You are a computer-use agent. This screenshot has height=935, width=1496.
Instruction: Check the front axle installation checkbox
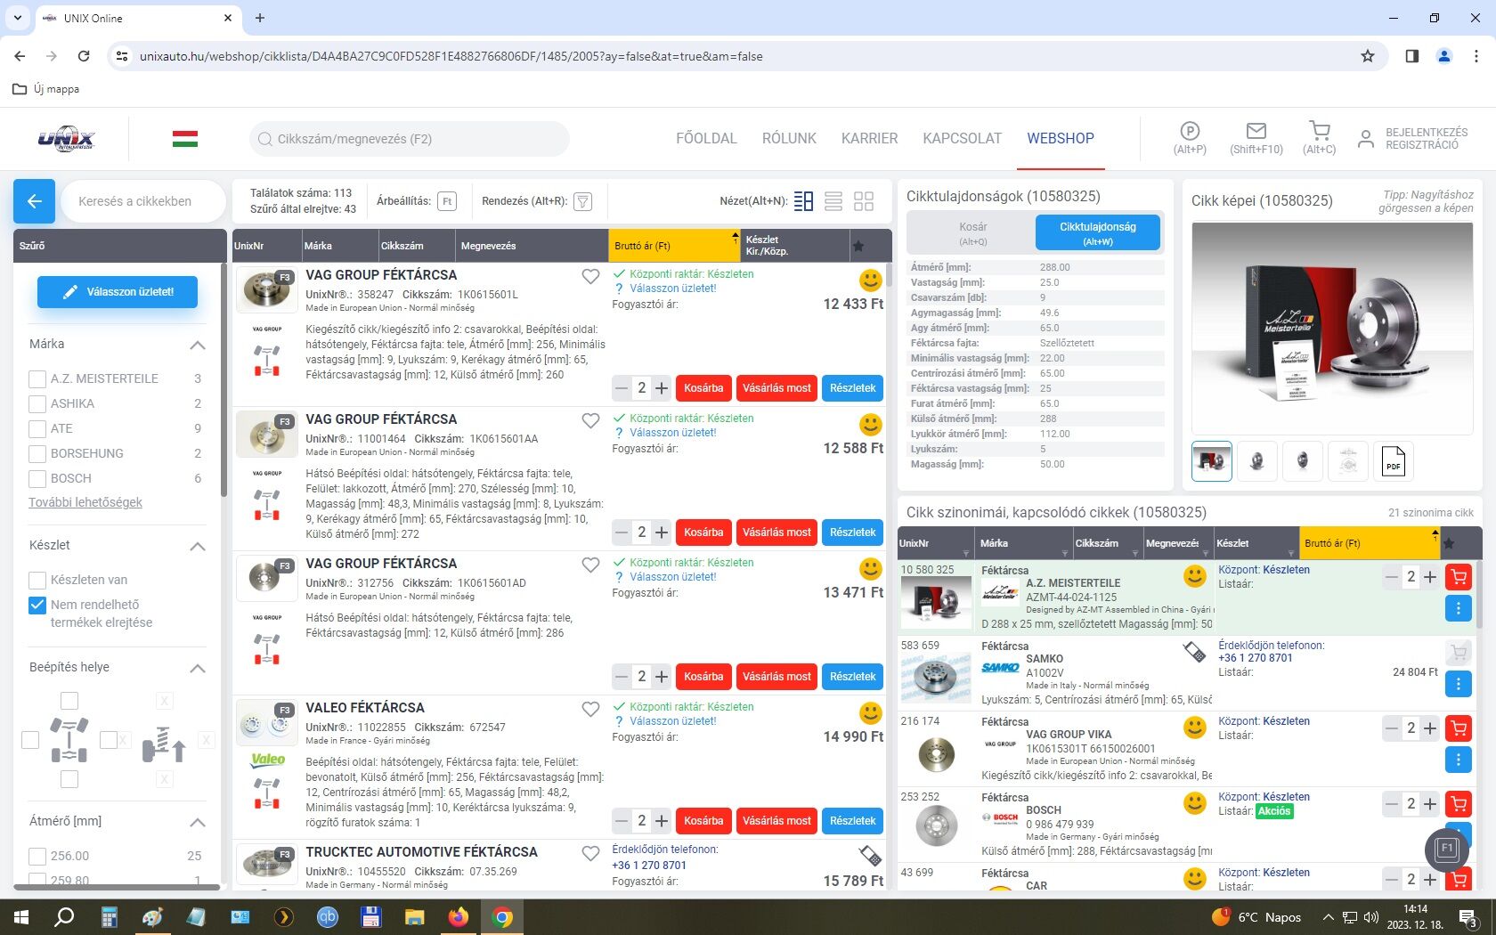(69, 701)
